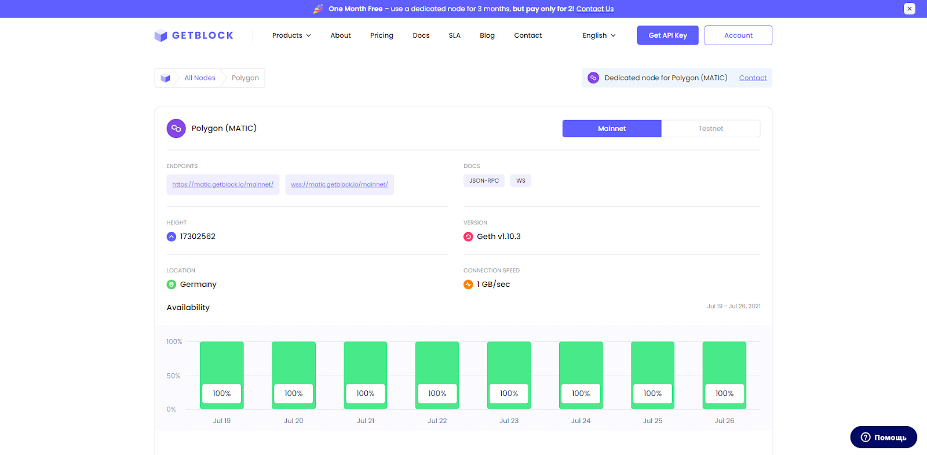Click the cube home icon in breadcrumb
927x455 pixels.
[165, 78]
